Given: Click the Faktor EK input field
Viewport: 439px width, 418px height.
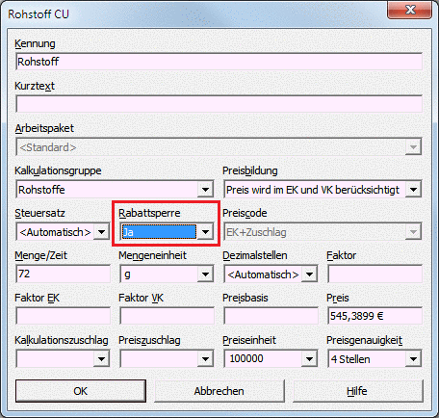Looking at the screenshot, I should (x=63, y=316).
